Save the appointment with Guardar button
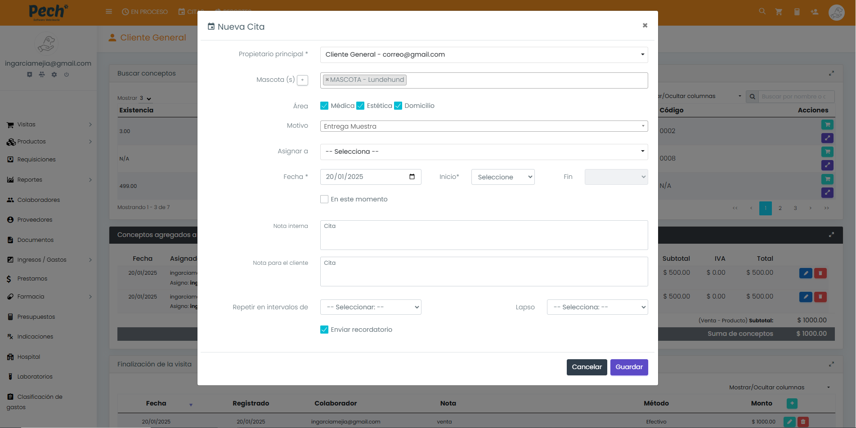 (629, 367)
